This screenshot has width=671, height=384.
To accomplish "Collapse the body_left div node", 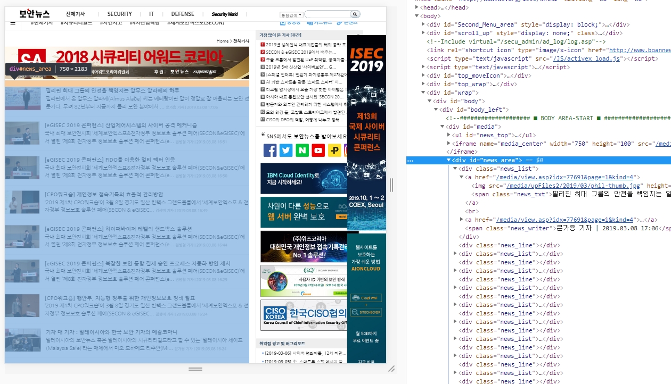I will 436,109.
